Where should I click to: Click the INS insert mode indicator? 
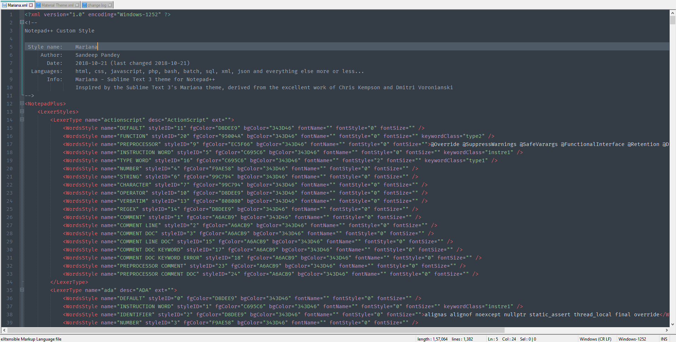pyautogui.click(x=664, y=339)
